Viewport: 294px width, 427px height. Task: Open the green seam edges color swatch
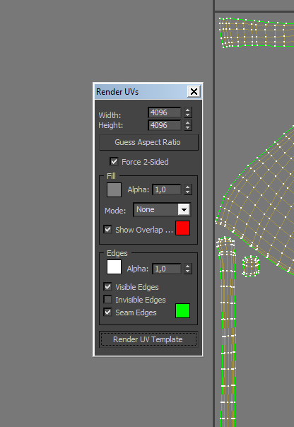(x=182, y=311)
